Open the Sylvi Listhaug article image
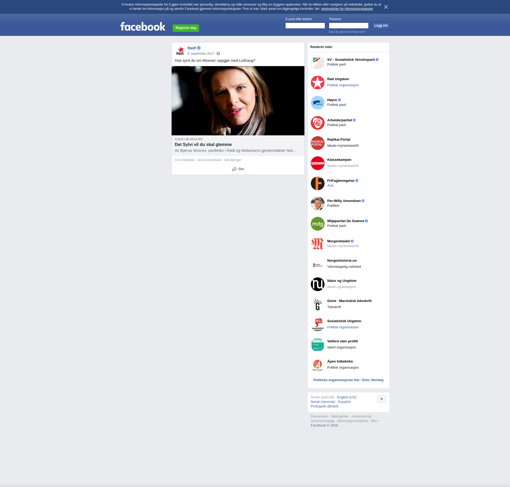The image size is (510, 487). 238,101
